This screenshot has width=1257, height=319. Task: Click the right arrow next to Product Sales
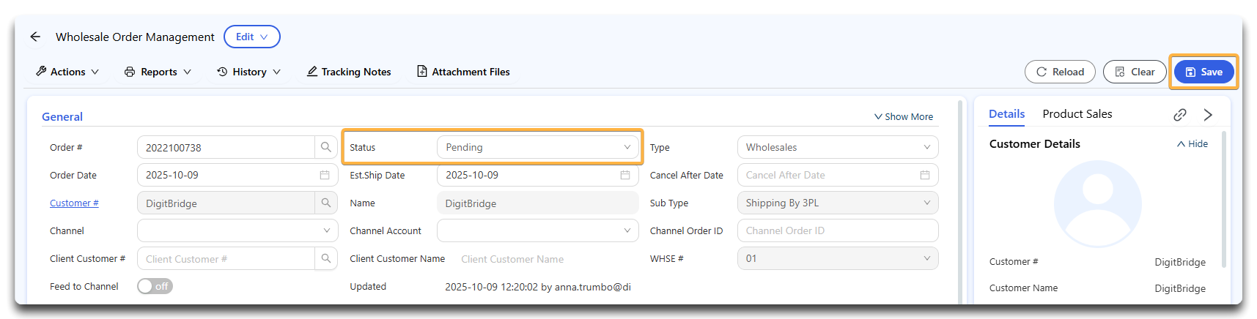point(1208,115)
